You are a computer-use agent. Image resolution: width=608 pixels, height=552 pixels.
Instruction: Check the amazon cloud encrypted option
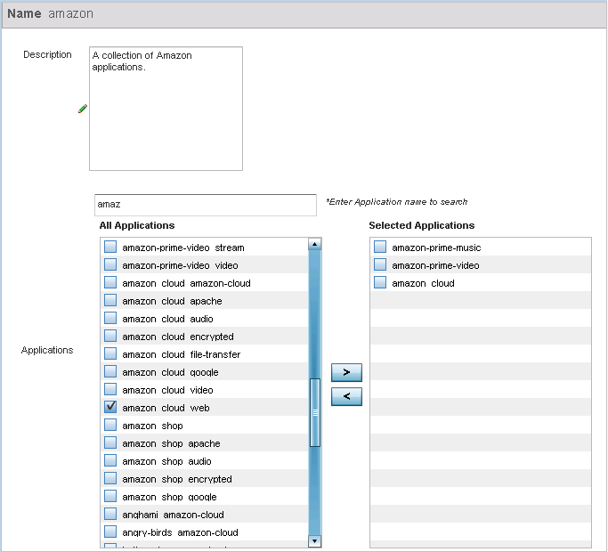click(x=110, y=336)
